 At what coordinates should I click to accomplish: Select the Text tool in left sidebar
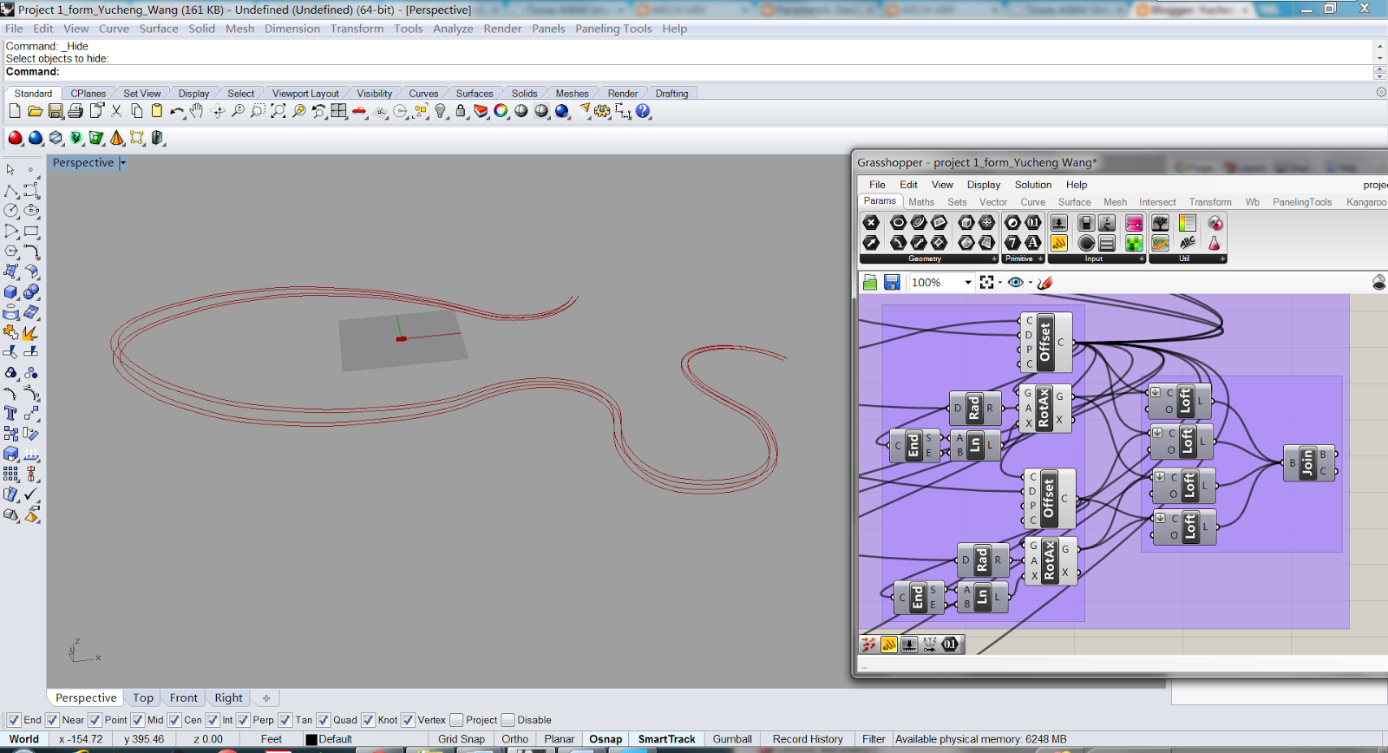tap(11, 413)
